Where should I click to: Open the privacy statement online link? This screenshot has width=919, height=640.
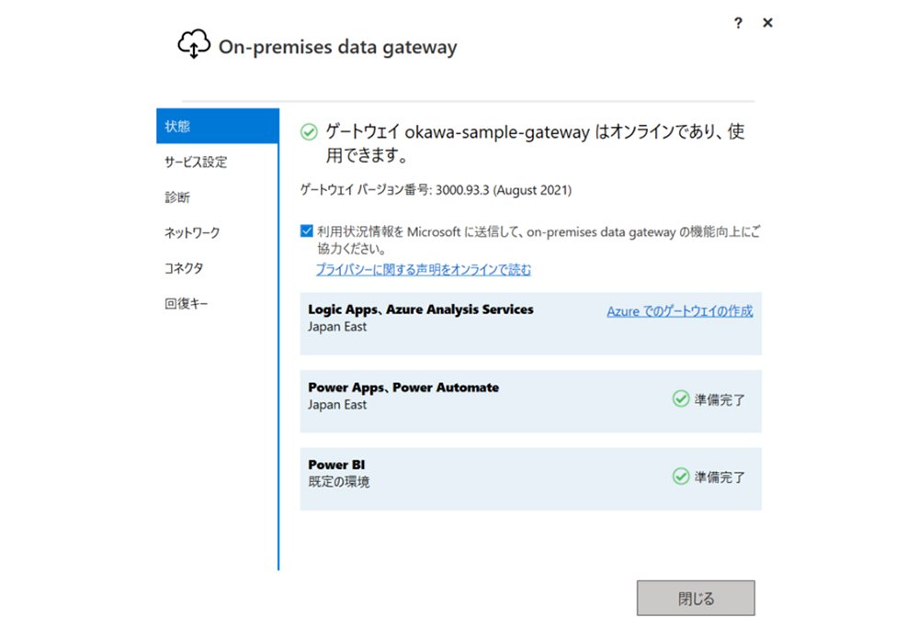423,269
